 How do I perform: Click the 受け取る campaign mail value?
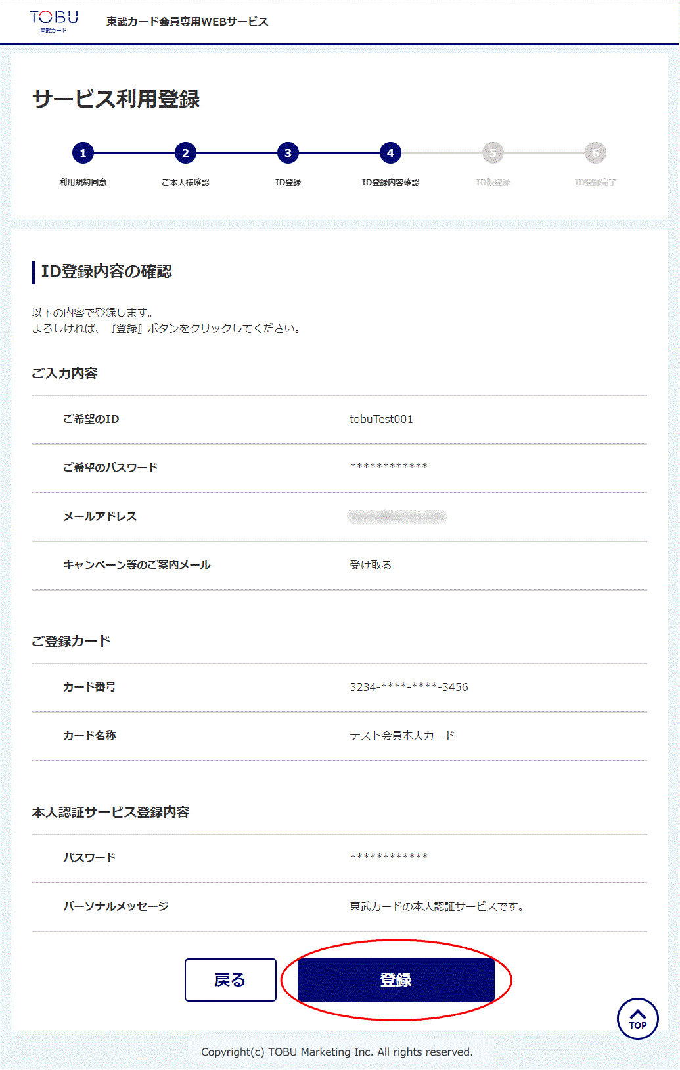371,565
